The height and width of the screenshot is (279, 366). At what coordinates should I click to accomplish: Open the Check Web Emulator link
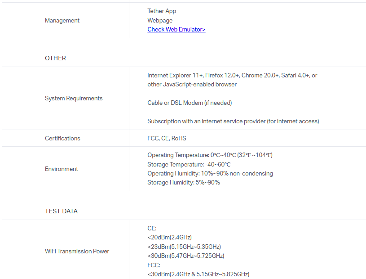[x=176, y=30]
